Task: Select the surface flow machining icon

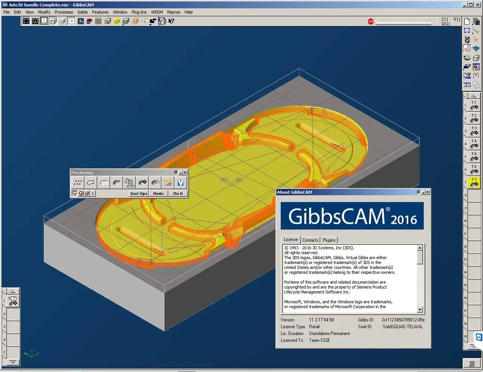Action: [168, 183]
